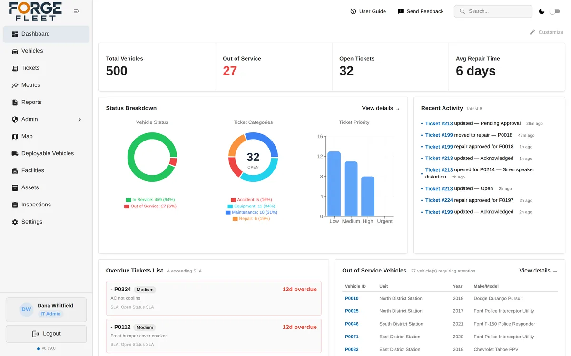Click the Deployable Vehicles truck icon
The width and height of the screenshot is (571, 356).
[15, 154]
